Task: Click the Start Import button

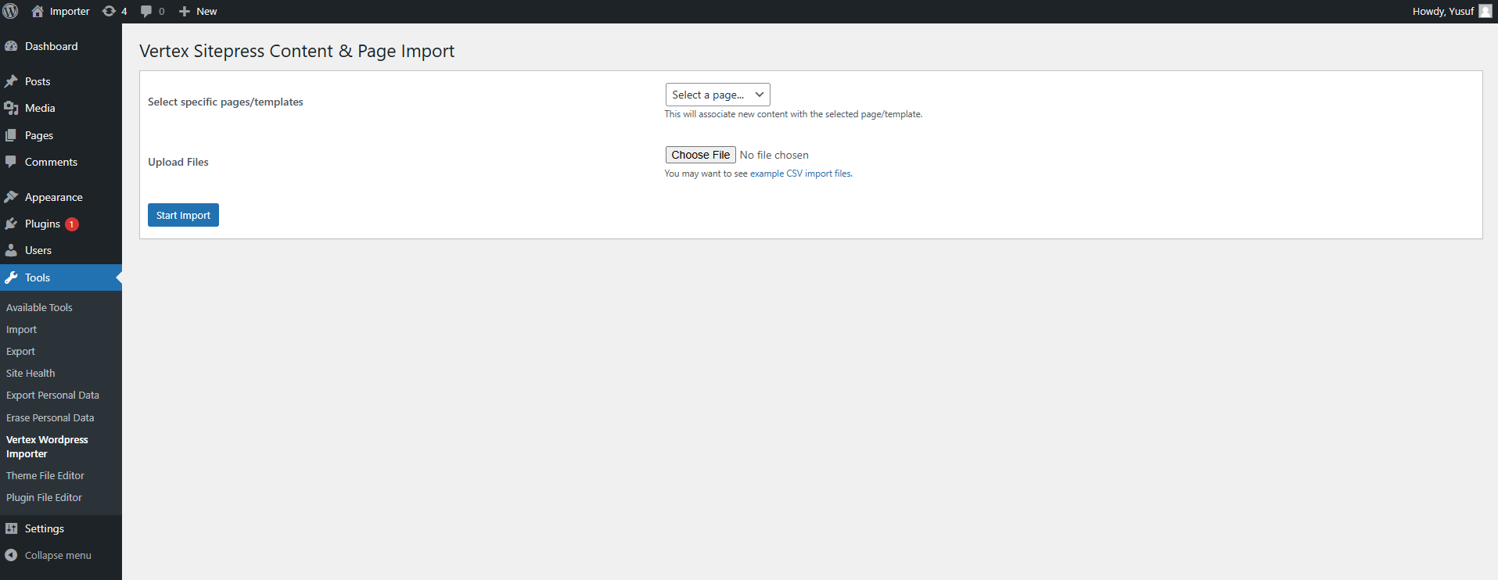Action: tap(183, 215)
